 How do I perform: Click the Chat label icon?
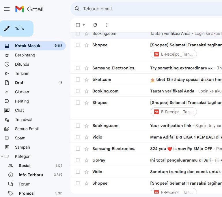click(7, 110)
